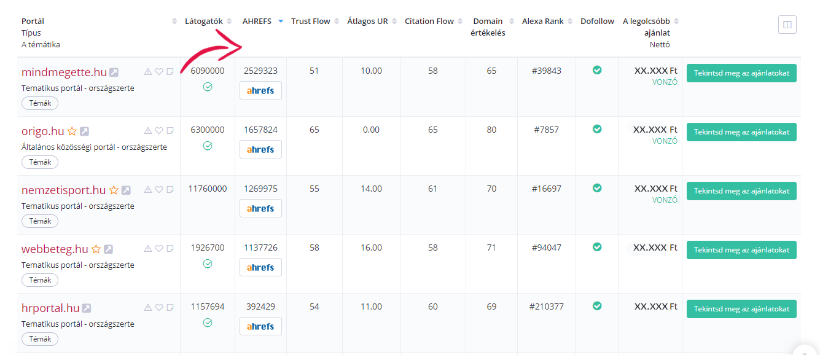Open the note icon in the mindmegette.hu row
Image resolution: width=820 pixels, height=355 pixels.
[x=170, y=72]
